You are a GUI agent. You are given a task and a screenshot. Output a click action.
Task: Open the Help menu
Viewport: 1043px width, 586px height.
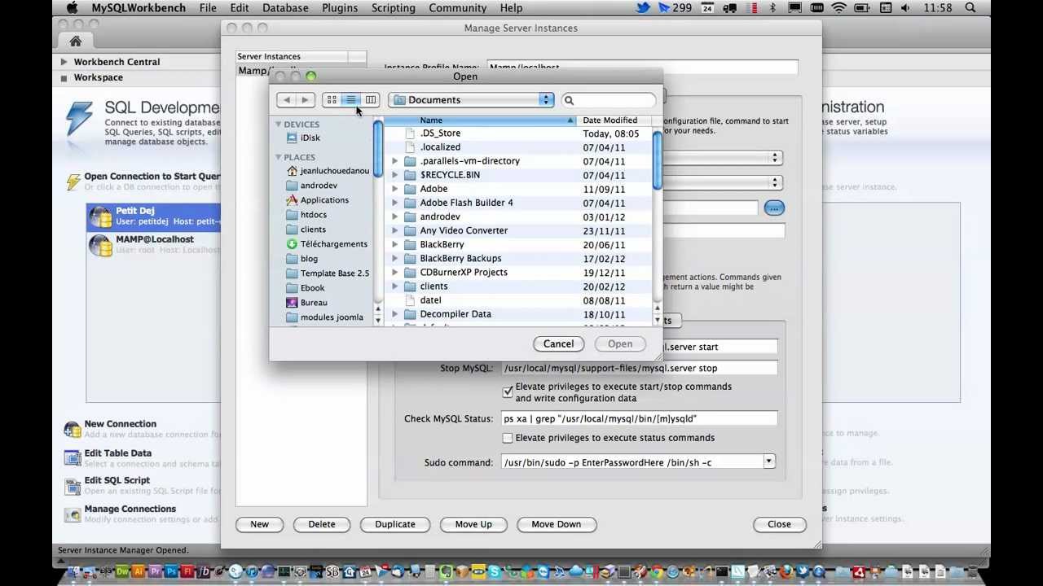pyautogui.click(x=511, y=8)
